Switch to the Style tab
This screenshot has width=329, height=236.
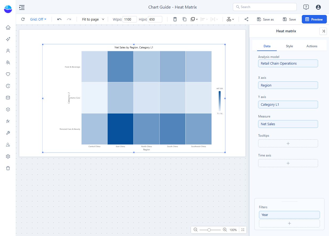[289, 46]
